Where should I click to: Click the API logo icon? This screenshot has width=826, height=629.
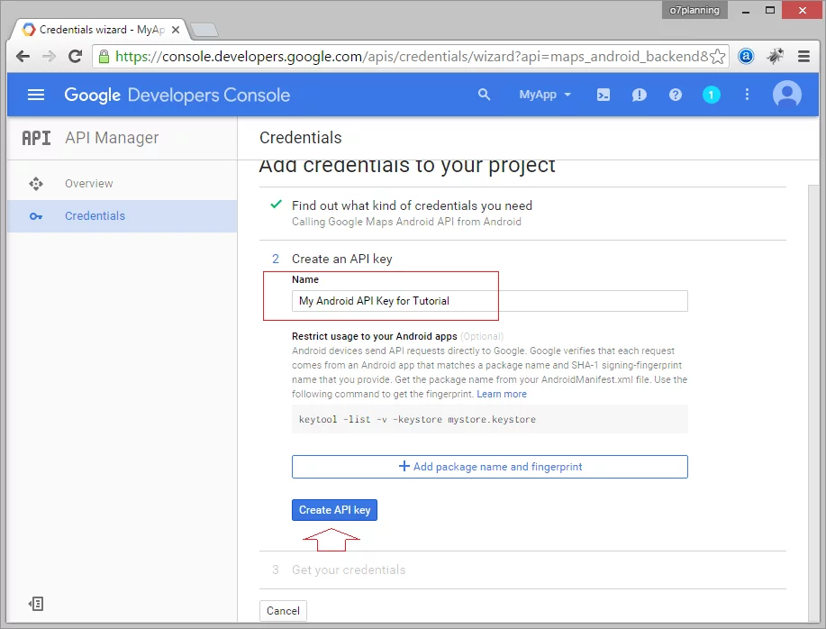(36, 138)
